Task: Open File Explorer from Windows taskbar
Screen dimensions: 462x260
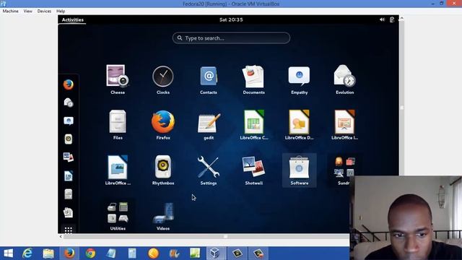Action: coord(48,253)
